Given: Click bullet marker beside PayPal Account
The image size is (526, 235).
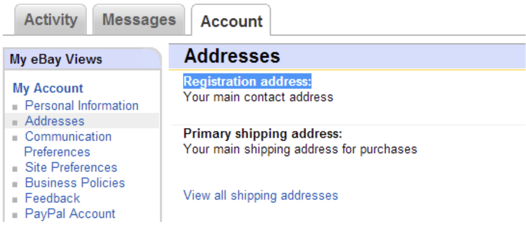Looking at the screenshot, I should (16, 216).
